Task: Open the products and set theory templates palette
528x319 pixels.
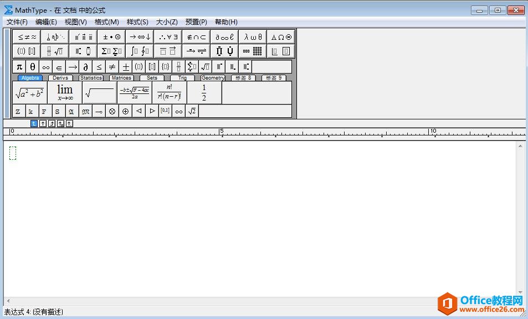Action: click(224, 51)
